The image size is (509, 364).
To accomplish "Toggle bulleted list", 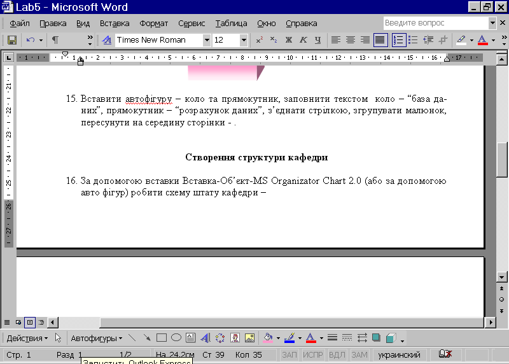I will coord(413,40).
